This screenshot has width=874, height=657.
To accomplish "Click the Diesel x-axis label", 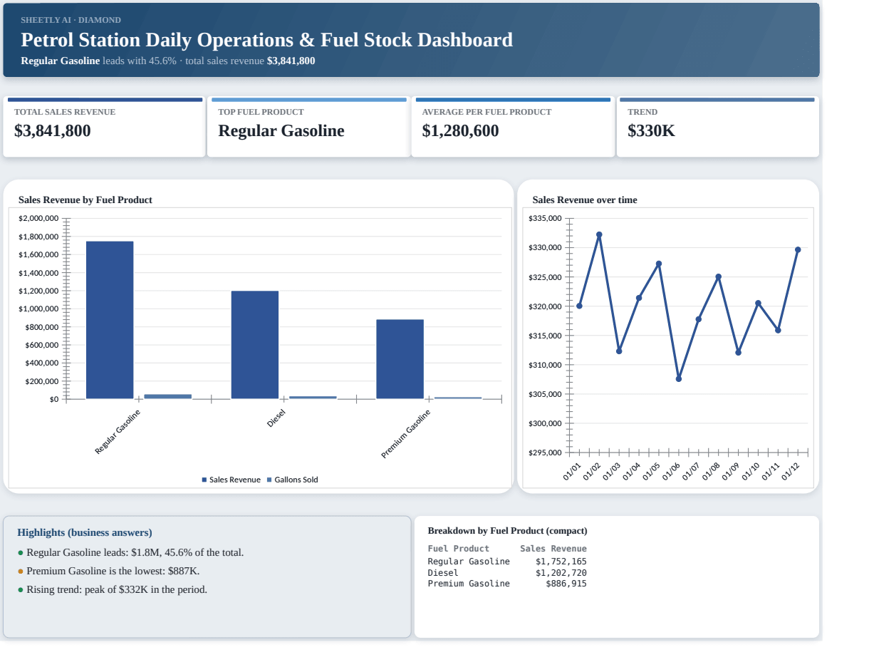I will pyautogui.click(x=276, y=418).
